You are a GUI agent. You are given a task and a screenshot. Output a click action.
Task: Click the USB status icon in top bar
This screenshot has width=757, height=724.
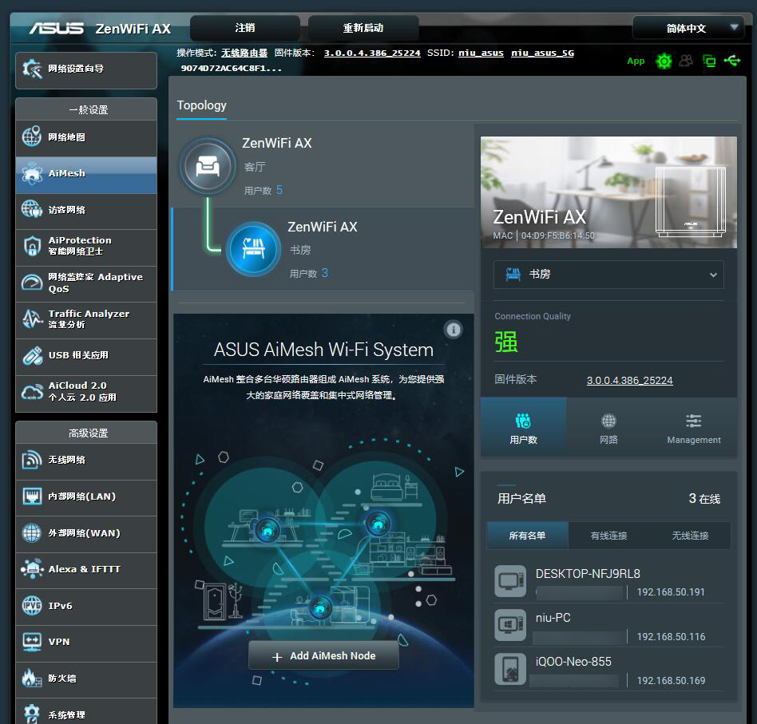click(732, 61)
